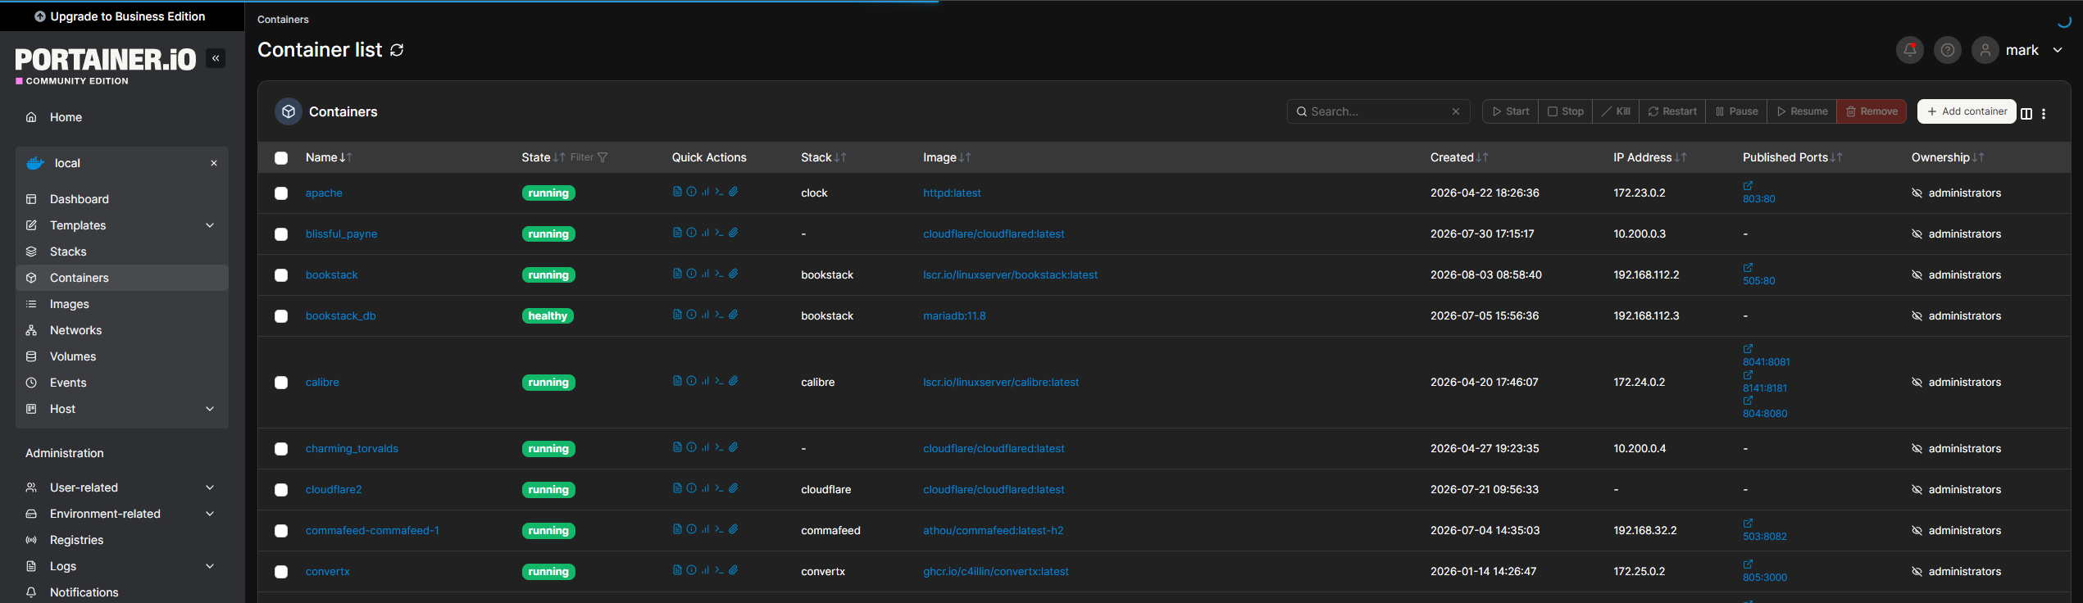The height and width of the screenshot is (603, 2083).
Task: Open the Dashboard page
Action: [x=122, y=199]
